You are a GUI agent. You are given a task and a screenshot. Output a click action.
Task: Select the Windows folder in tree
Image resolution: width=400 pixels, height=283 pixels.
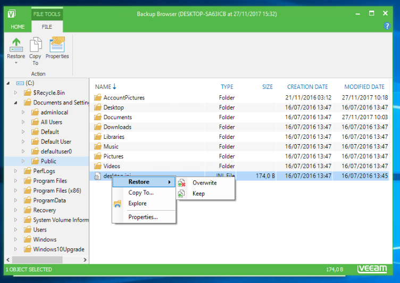pyautogui.click(x=45, y=239)
